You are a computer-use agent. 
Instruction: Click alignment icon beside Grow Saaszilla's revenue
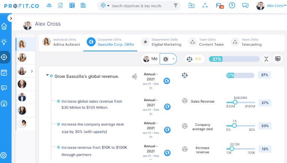click(135, 76)
